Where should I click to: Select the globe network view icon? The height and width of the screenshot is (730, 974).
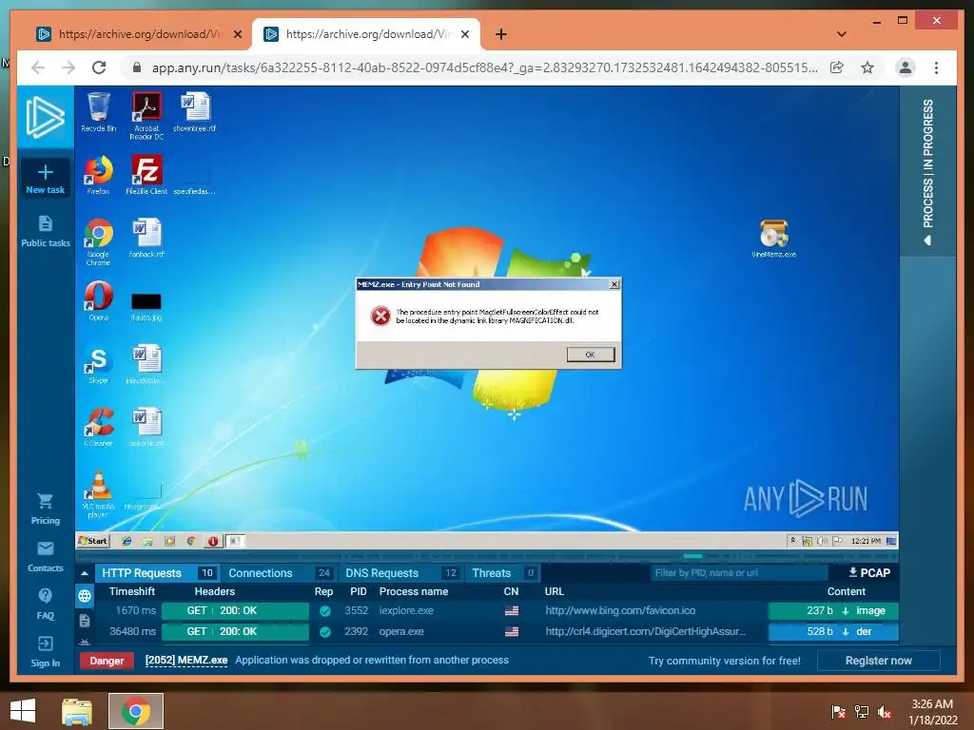click(x=85, y=597)
